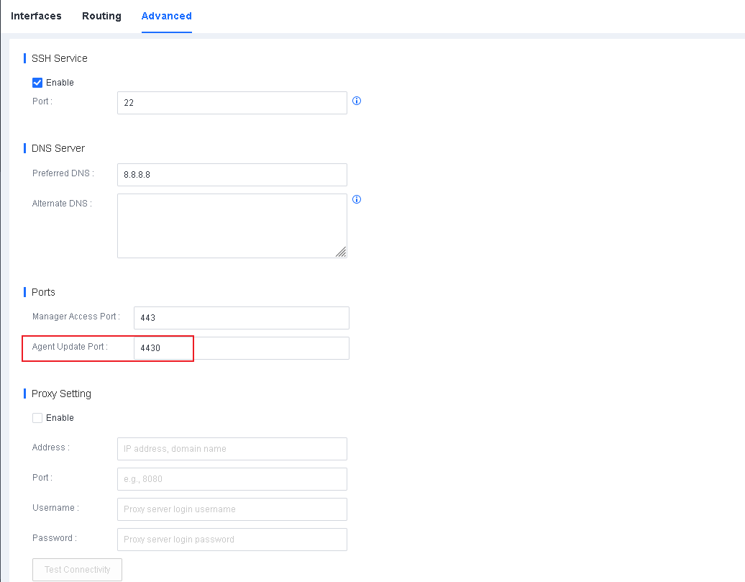
Task: Click the Manager Access Port field
Action: (x=241, y=318)
